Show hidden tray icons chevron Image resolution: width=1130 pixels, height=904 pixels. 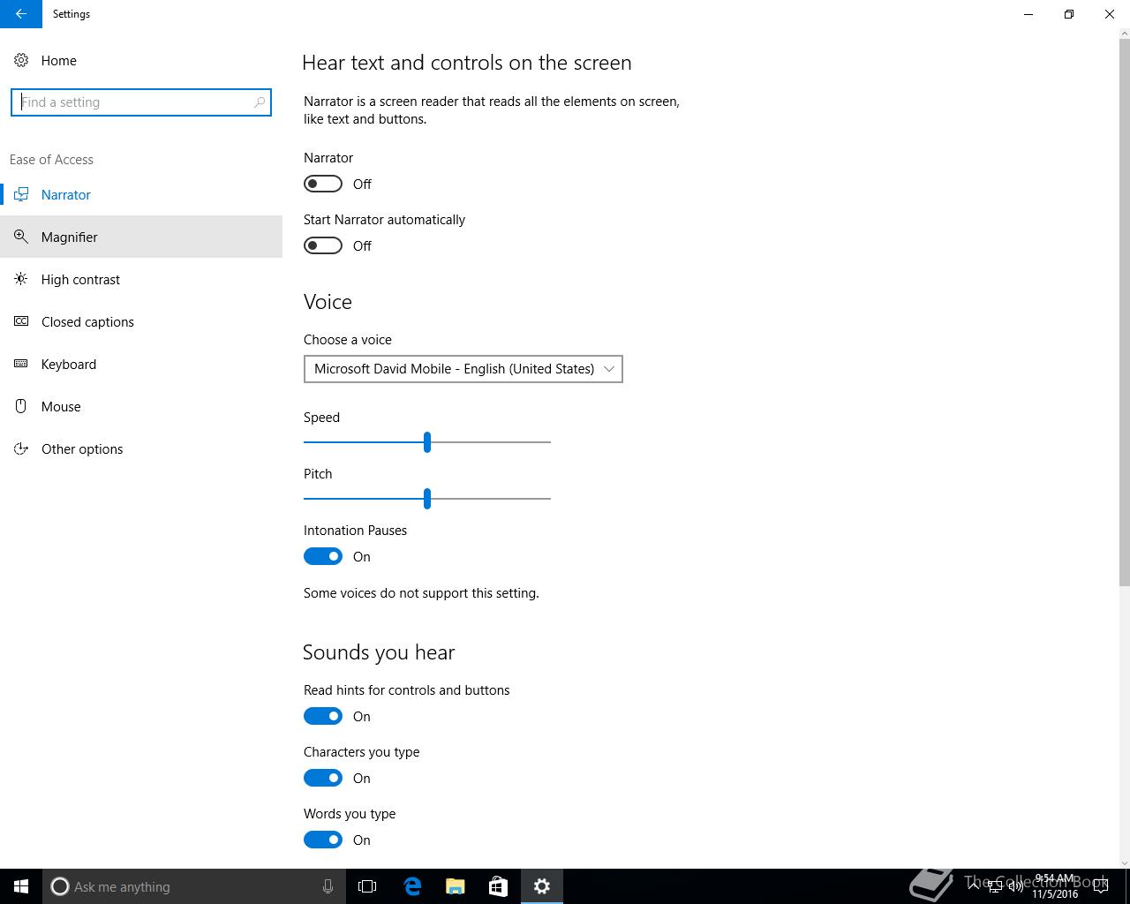tap(974, 886)
